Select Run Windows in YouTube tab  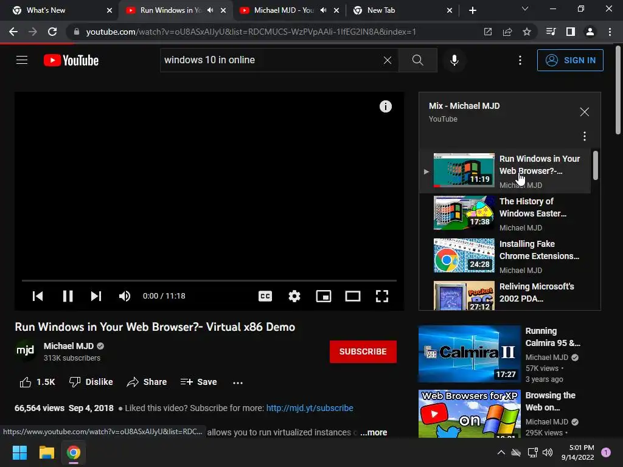click(171, 10)
